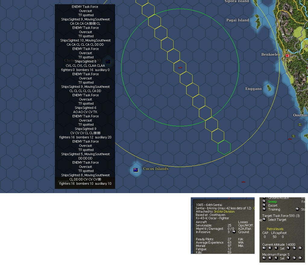
Task: Decrease Maximum Range by the smallest step
Action: click(276, 258)
